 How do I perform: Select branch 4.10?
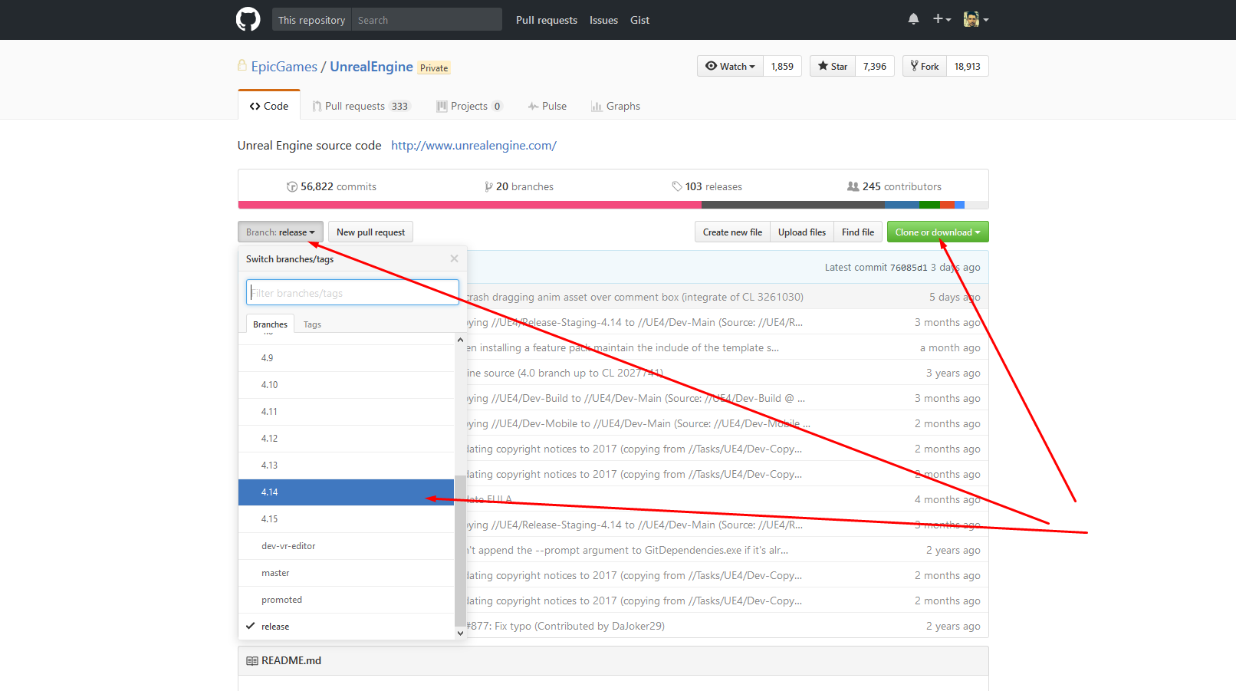click(347, 385)
